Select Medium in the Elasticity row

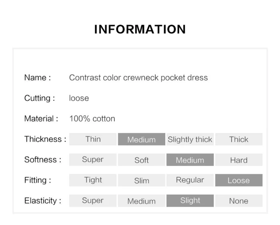[142, 201]
